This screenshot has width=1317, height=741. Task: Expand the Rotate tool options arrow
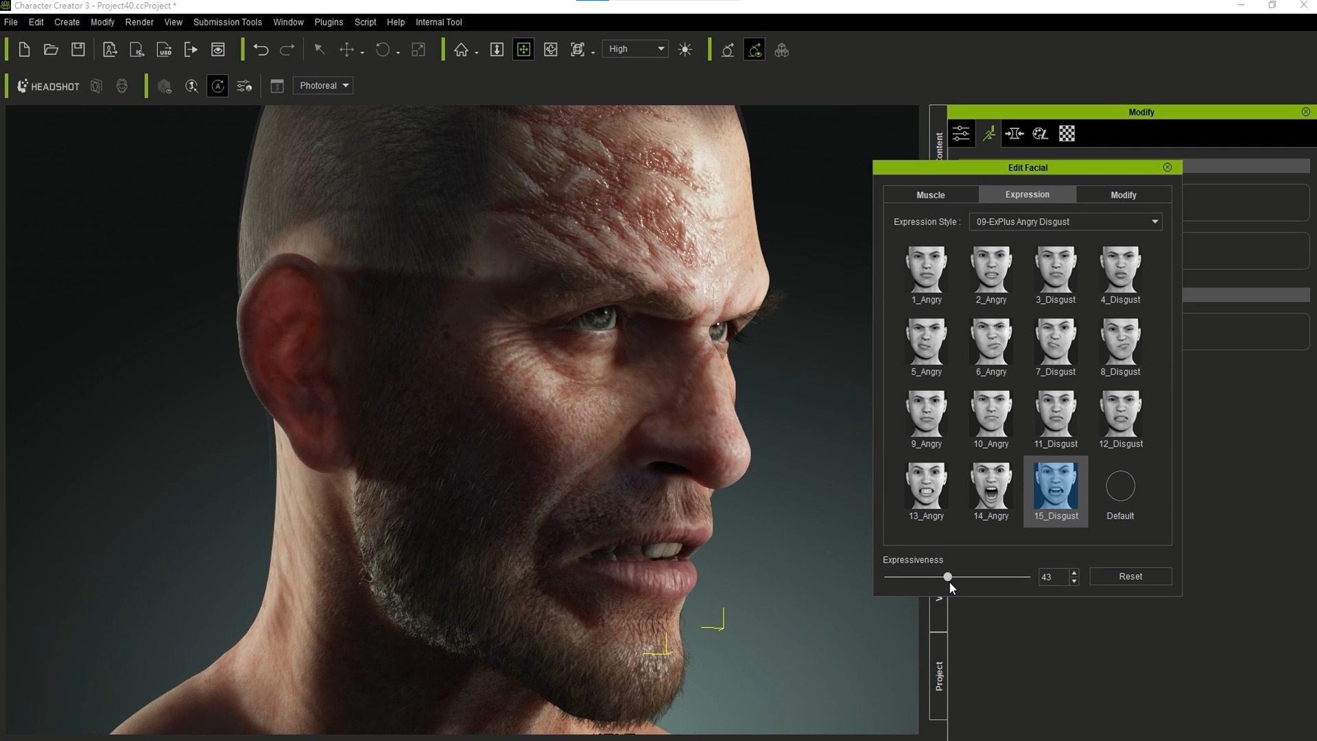pos(398,52)
